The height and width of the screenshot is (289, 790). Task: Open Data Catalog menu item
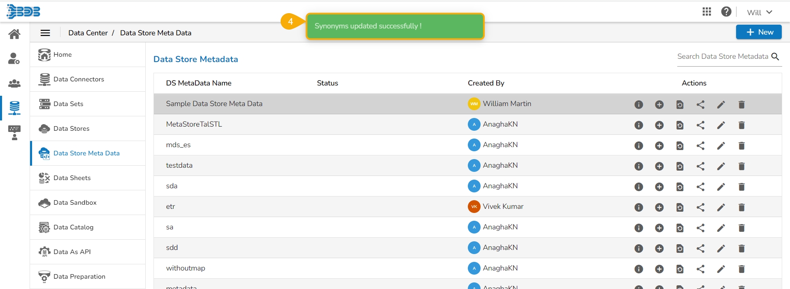coord(73,227)
